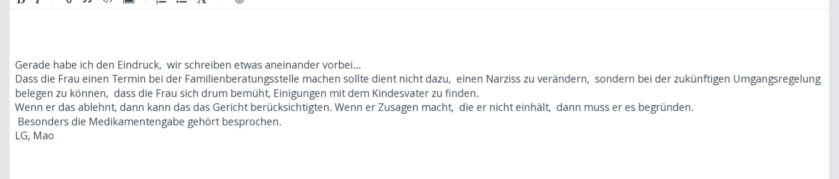The width and height of the screenshot is (839, 179).
Task: Start a bulleted list from the toolbar
Action: click(181, 1)
